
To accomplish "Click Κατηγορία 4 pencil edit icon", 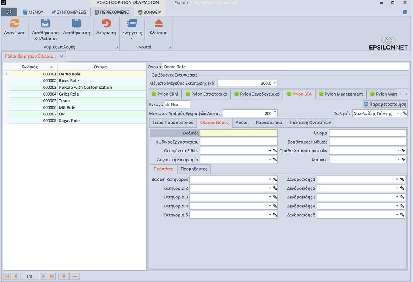I will tap(275, 206).
